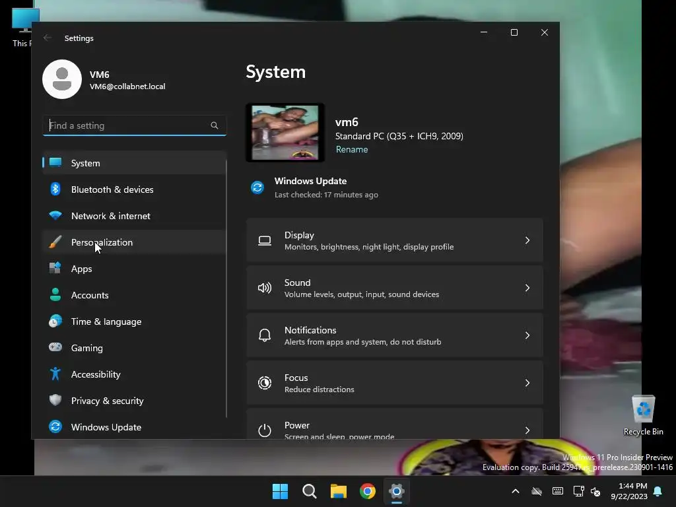Viewport: 676px width, 507px height.
Task: Focus the Find a setting search box
Action: 135,125
